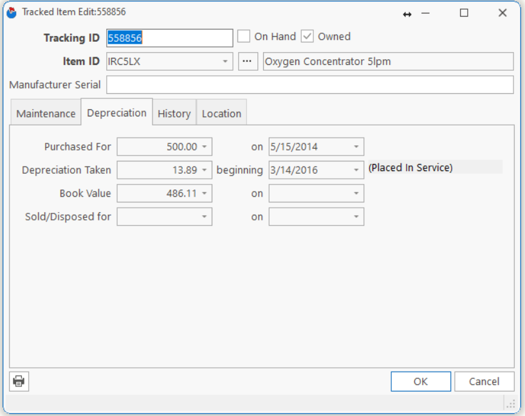Screen dimensions: 525x416
Task: Switch to the Maintenance tab
Action: 46,113
